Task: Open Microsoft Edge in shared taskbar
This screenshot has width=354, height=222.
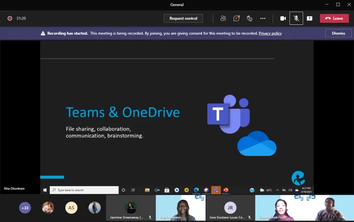Action: [196, 190]
